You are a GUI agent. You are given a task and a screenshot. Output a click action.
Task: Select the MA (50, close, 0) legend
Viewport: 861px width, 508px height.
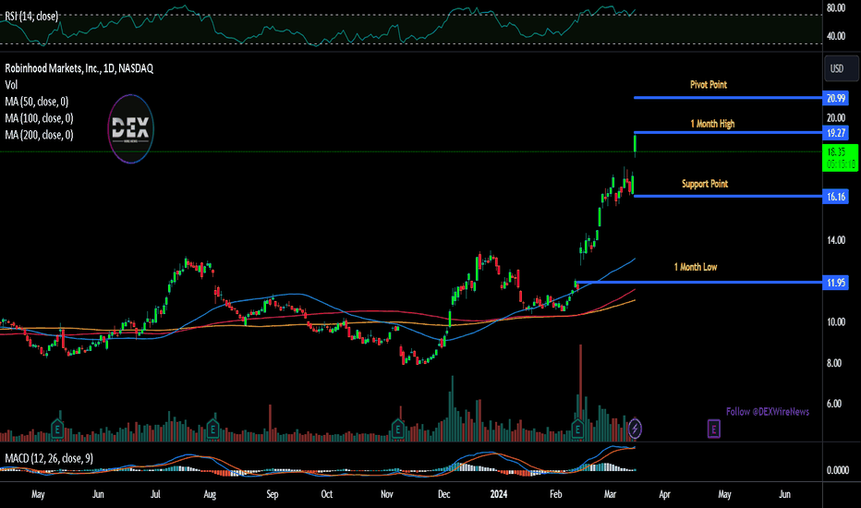point(37,102)
